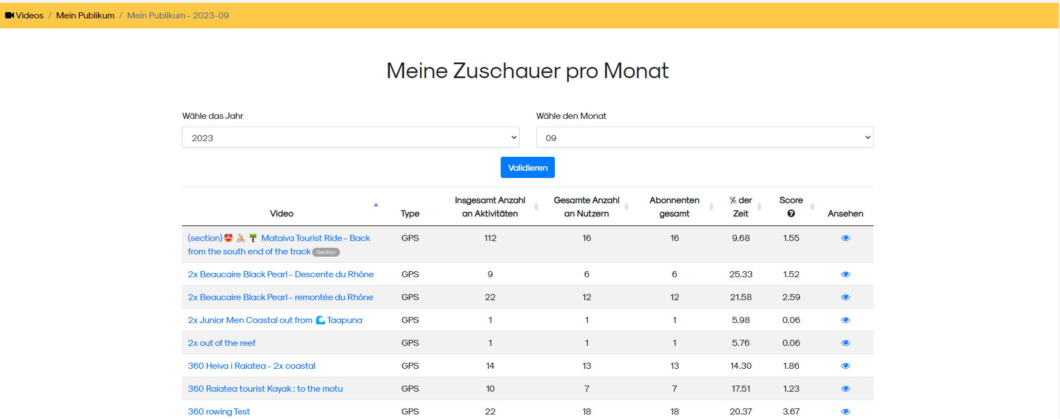The image size is (1060, 419).
Task: Click eye icon for 360 Heiva i Raiatea
Action: point(845,366)
